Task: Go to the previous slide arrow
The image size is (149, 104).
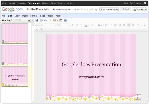Action: pyautogui.click(x=29, y=20)
